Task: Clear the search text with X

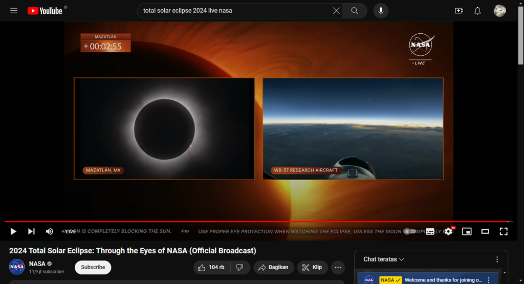Action: (x=336, y=11)
